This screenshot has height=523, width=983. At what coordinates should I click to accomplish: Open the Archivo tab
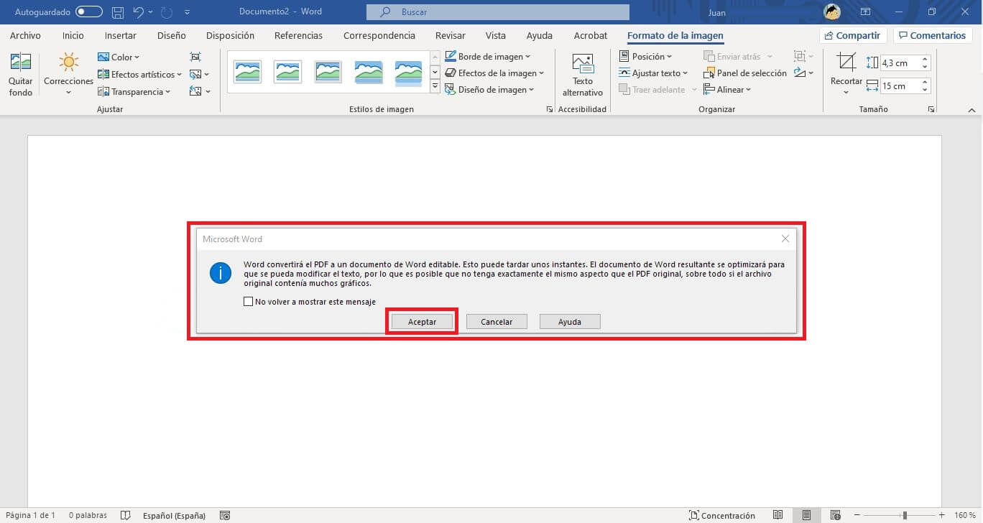pos(25,35)
